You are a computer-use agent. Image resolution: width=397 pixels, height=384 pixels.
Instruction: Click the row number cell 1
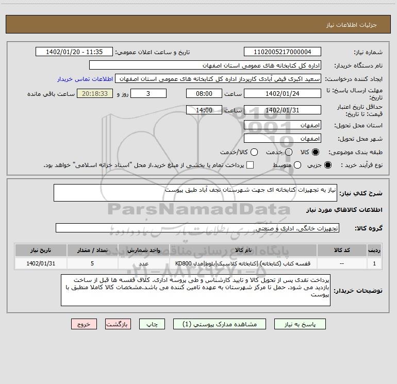[x=374, y=263]
